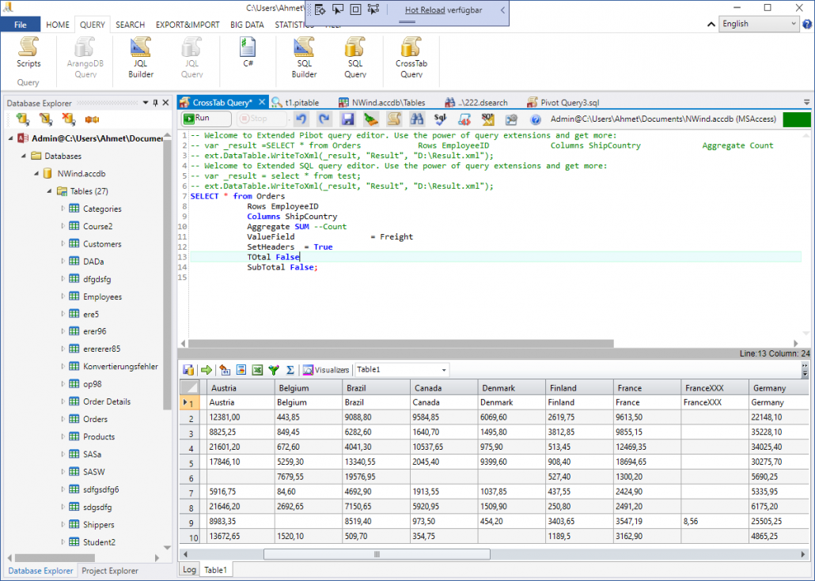815x581 pixels.
Task: Collapse the Tables (27) node
Action: (x=49, y=191)
